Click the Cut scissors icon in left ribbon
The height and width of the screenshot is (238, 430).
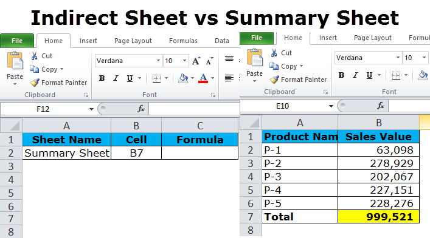point(34,56)
